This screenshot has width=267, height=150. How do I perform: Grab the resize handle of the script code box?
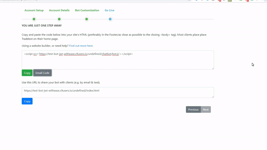pyautogui.click(x=213, y=68)
